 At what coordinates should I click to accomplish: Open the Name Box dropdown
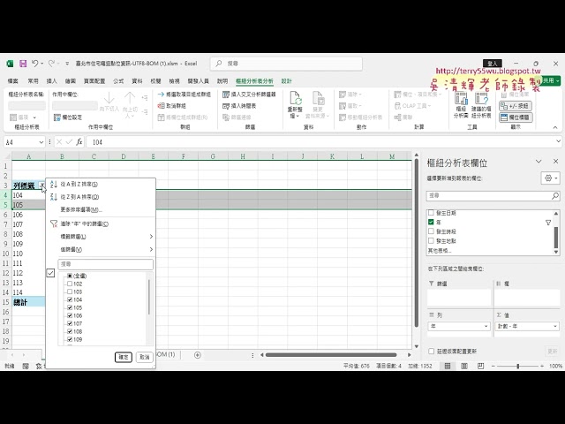(41, 142)
